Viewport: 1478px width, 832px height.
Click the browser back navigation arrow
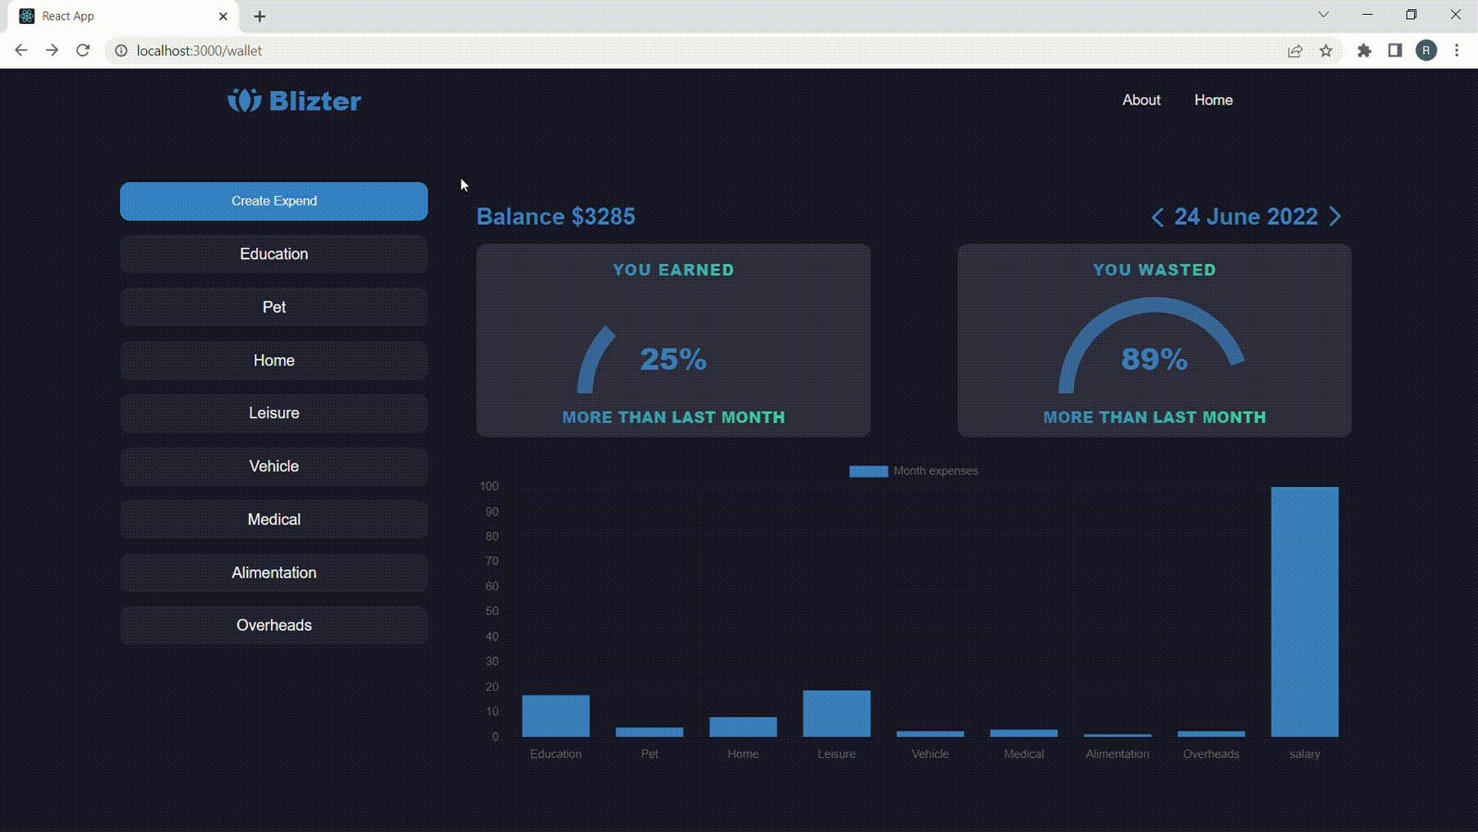[x=21, y=50]
